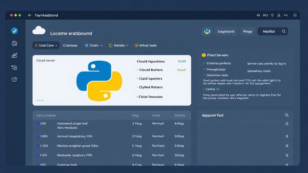Viewport: 308px width, 173px height.
Task: Click the Clelut fesoutes list item
Action: (x=150, y=97)
